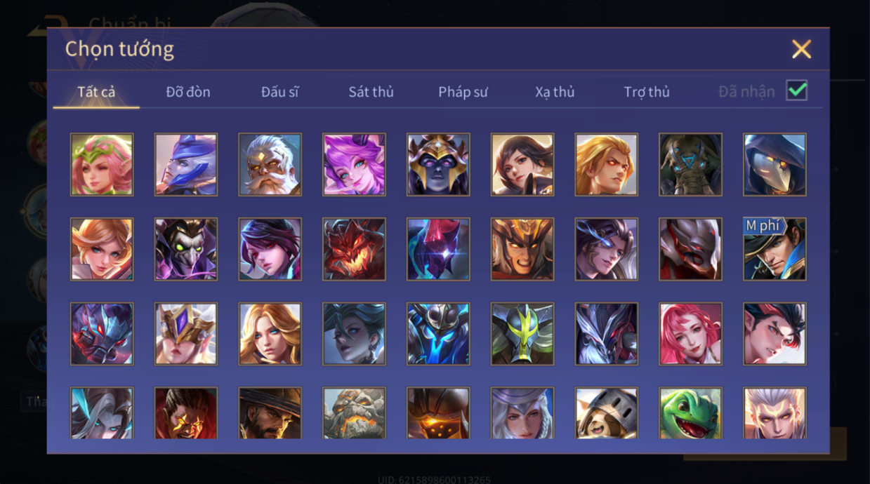Close the 'Chọn tướng' dialog
Screen dimensions: 870x484
coord(801,48)
